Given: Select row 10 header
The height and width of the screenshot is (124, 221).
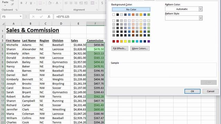Looking at the screenshot, I should [3, 71].
